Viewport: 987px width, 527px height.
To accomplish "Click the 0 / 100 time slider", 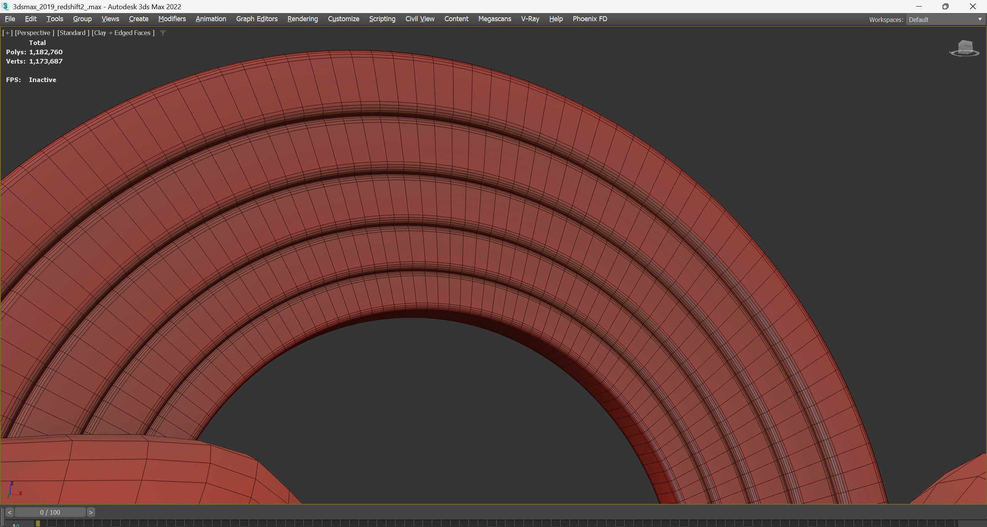I will [50, 512].
